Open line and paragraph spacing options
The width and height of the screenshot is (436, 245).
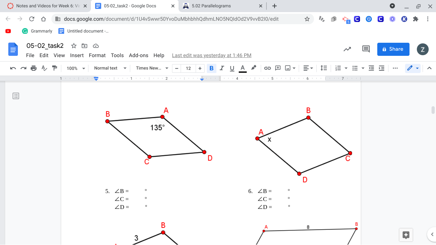324,68
